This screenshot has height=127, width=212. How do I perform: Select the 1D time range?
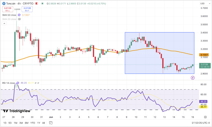5,123
